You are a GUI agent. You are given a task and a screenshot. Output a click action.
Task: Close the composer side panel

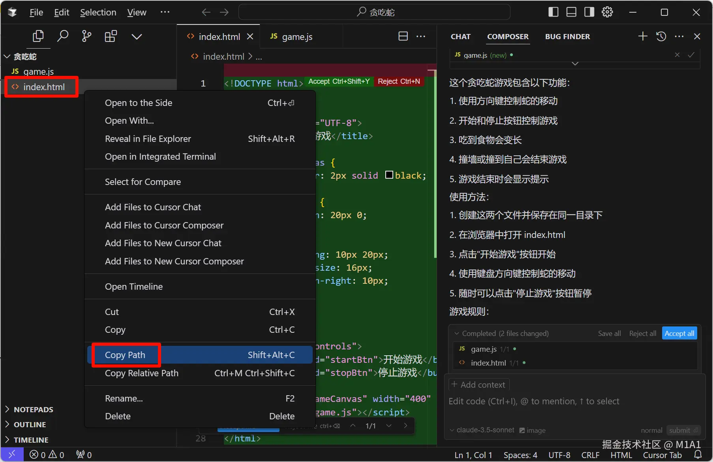(697, 36)
